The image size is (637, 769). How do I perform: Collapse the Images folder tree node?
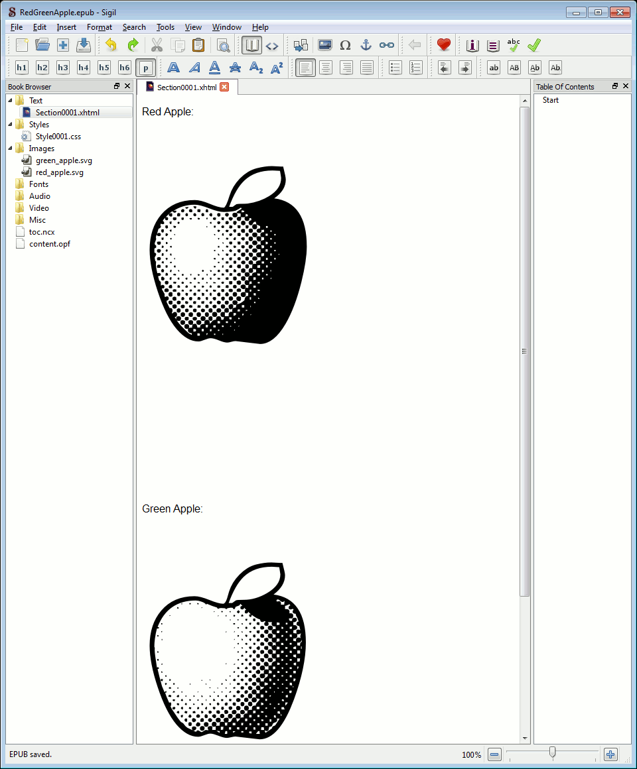click(x=11, y=148)
